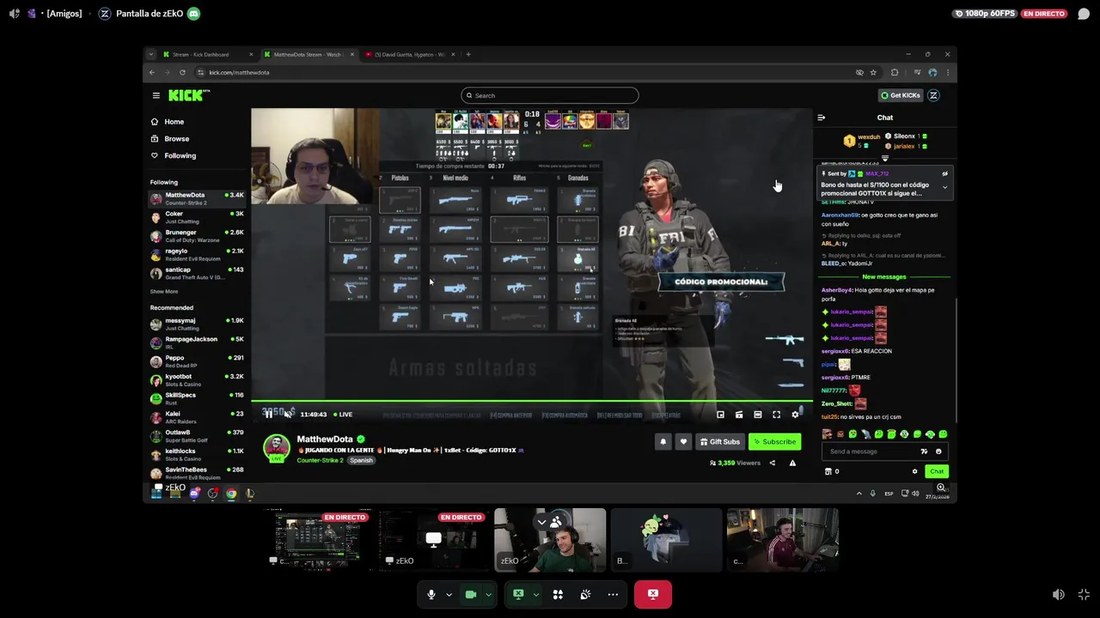Expand pinned message chevron in chat

(944, 187)
